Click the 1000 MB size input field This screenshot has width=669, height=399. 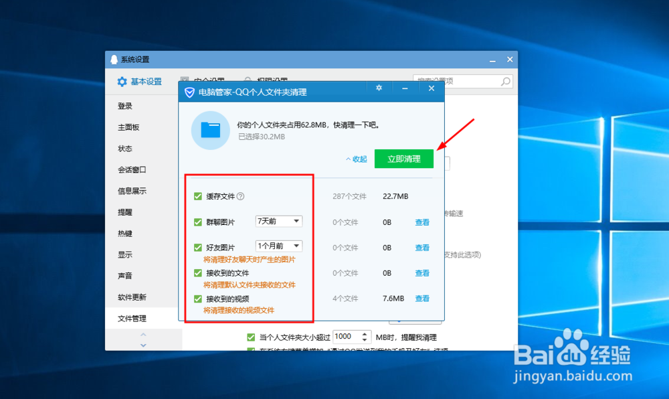coord(347,337)
